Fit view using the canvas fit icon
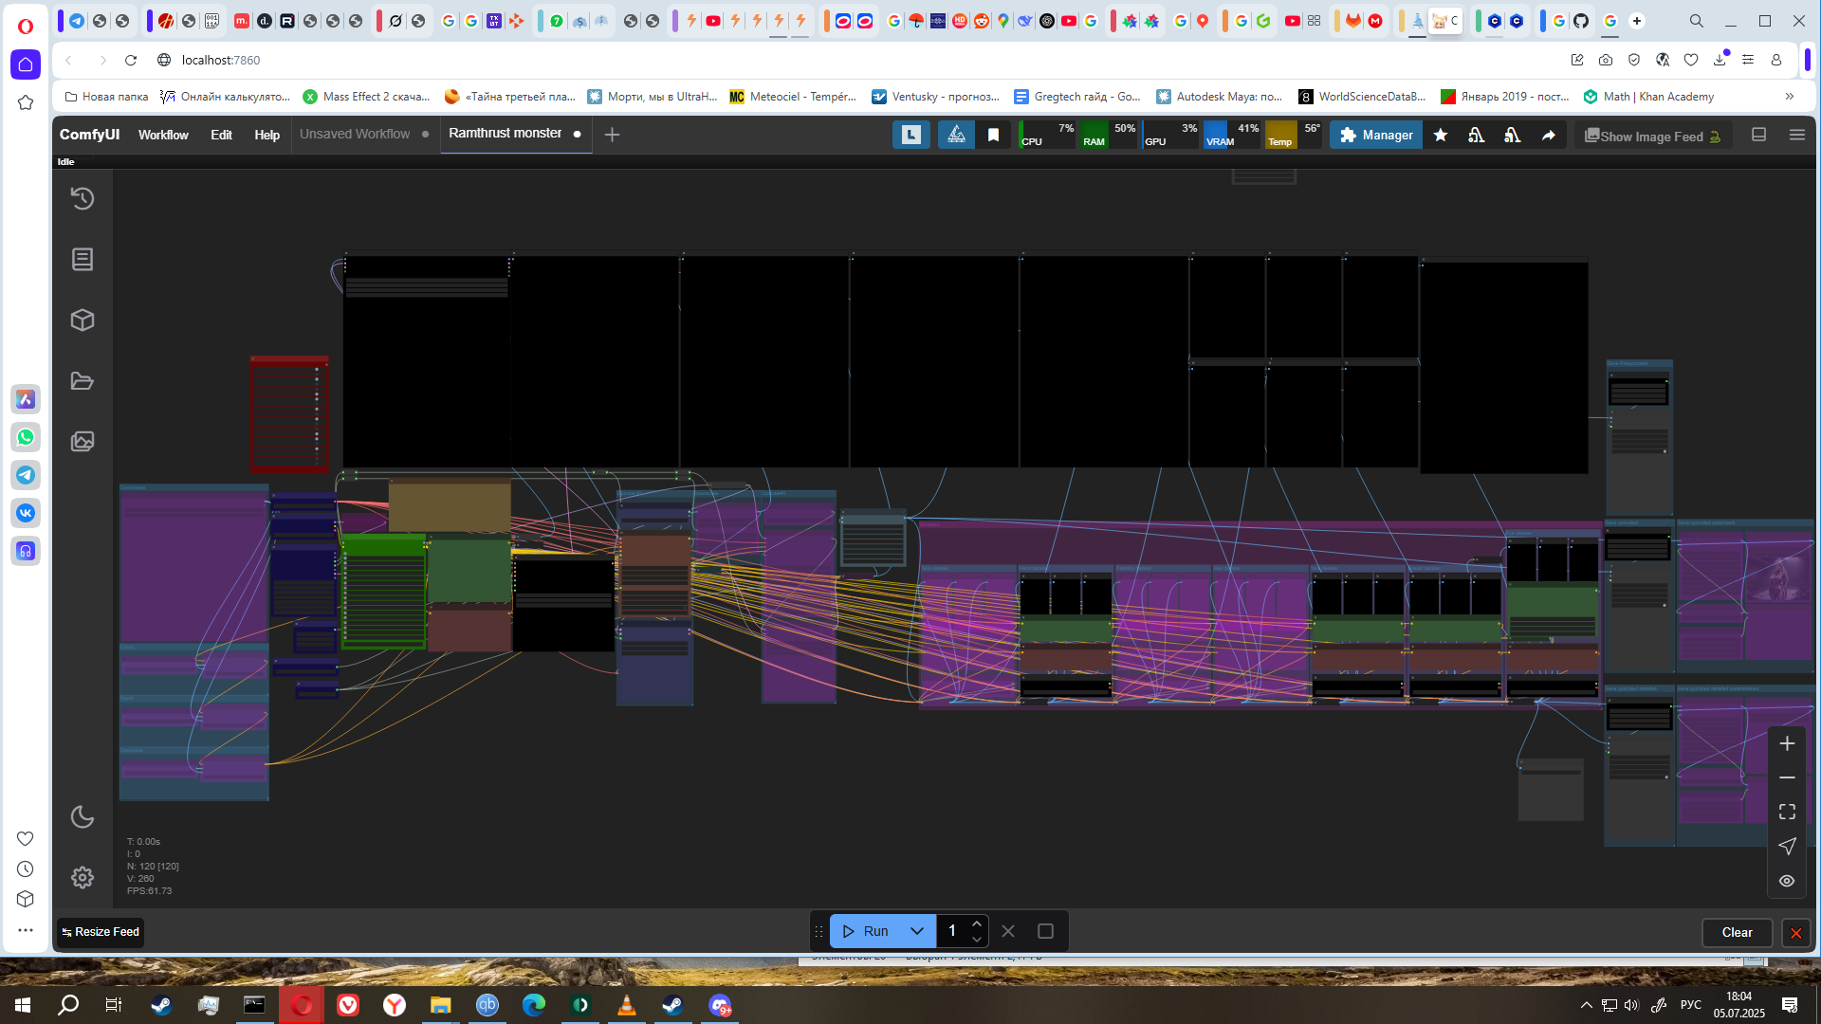The image size is (1821, 1024). [1787, 812]
